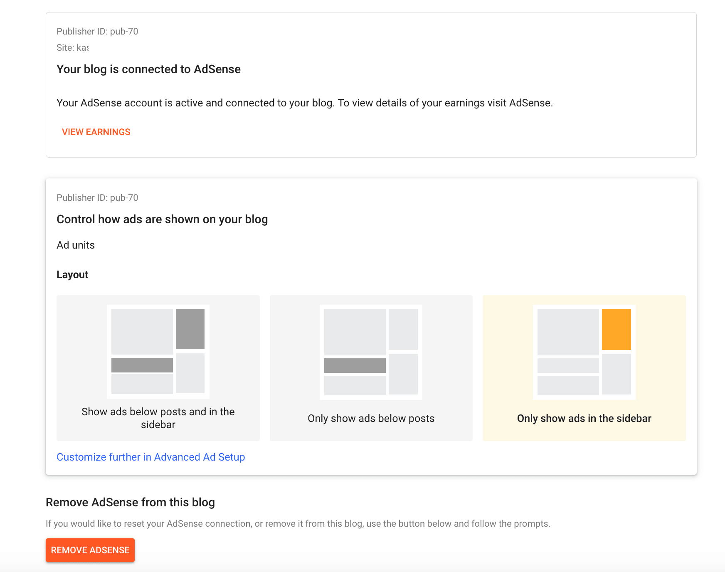This screenshot has height=572, width=725.
Task: Open Customize further in Advanced Ad Setup link
Action: tap(150, 457)
